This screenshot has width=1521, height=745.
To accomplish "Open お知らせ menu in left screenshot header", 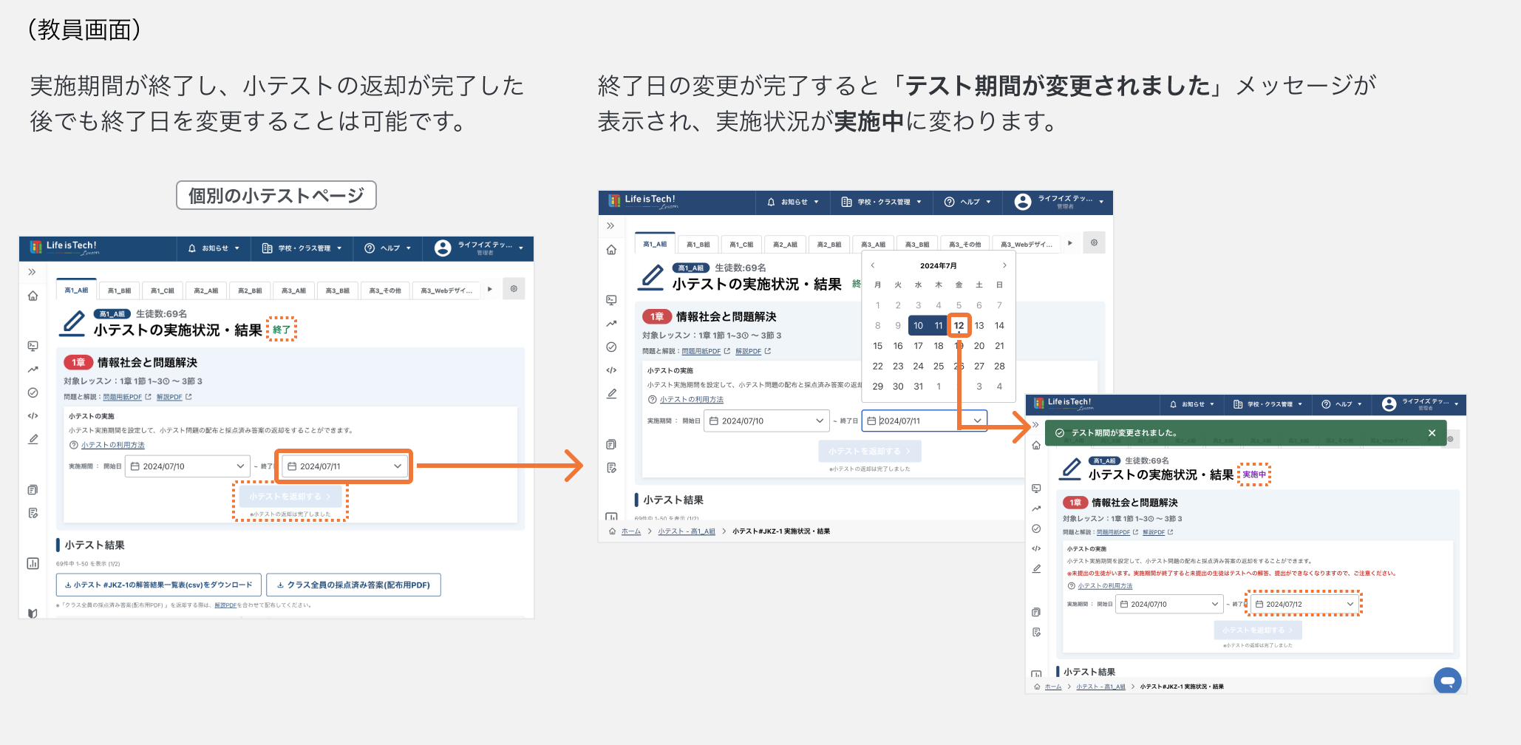I will 214,248.
